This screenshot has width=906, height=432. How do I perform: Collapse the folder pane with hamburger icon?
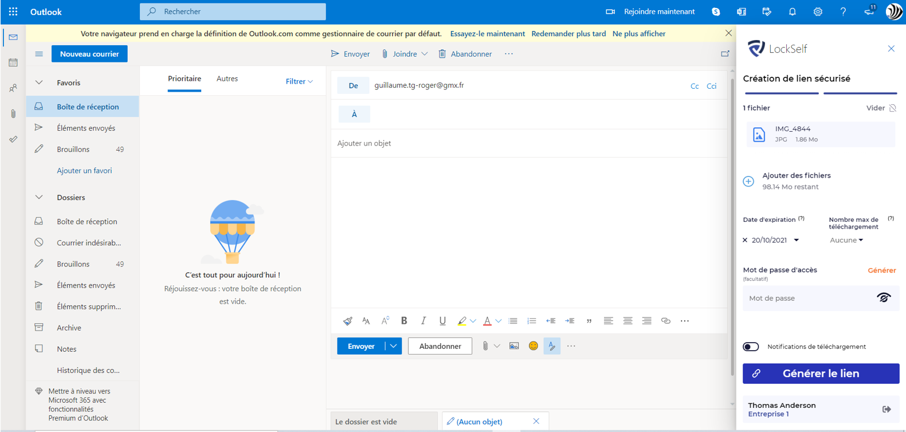point(39,54)
